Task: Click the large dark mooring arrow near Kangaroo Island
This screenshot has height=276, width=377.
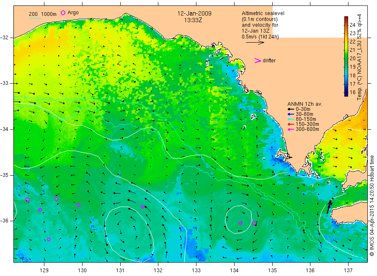Action: 329,207
